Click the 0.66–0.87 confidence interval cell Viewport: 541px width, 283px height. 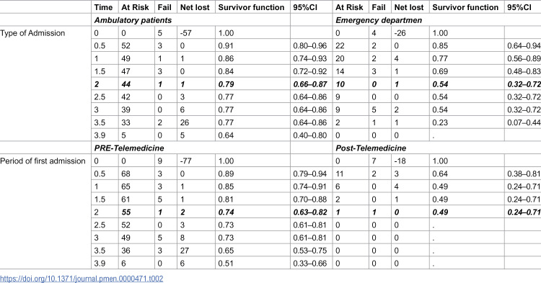(x=310, y=84)
